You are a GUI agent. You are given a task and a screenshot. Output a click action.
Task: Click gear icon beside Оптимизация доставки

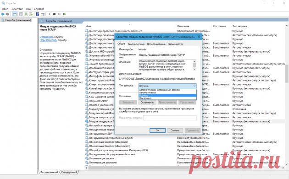(87, 163)
